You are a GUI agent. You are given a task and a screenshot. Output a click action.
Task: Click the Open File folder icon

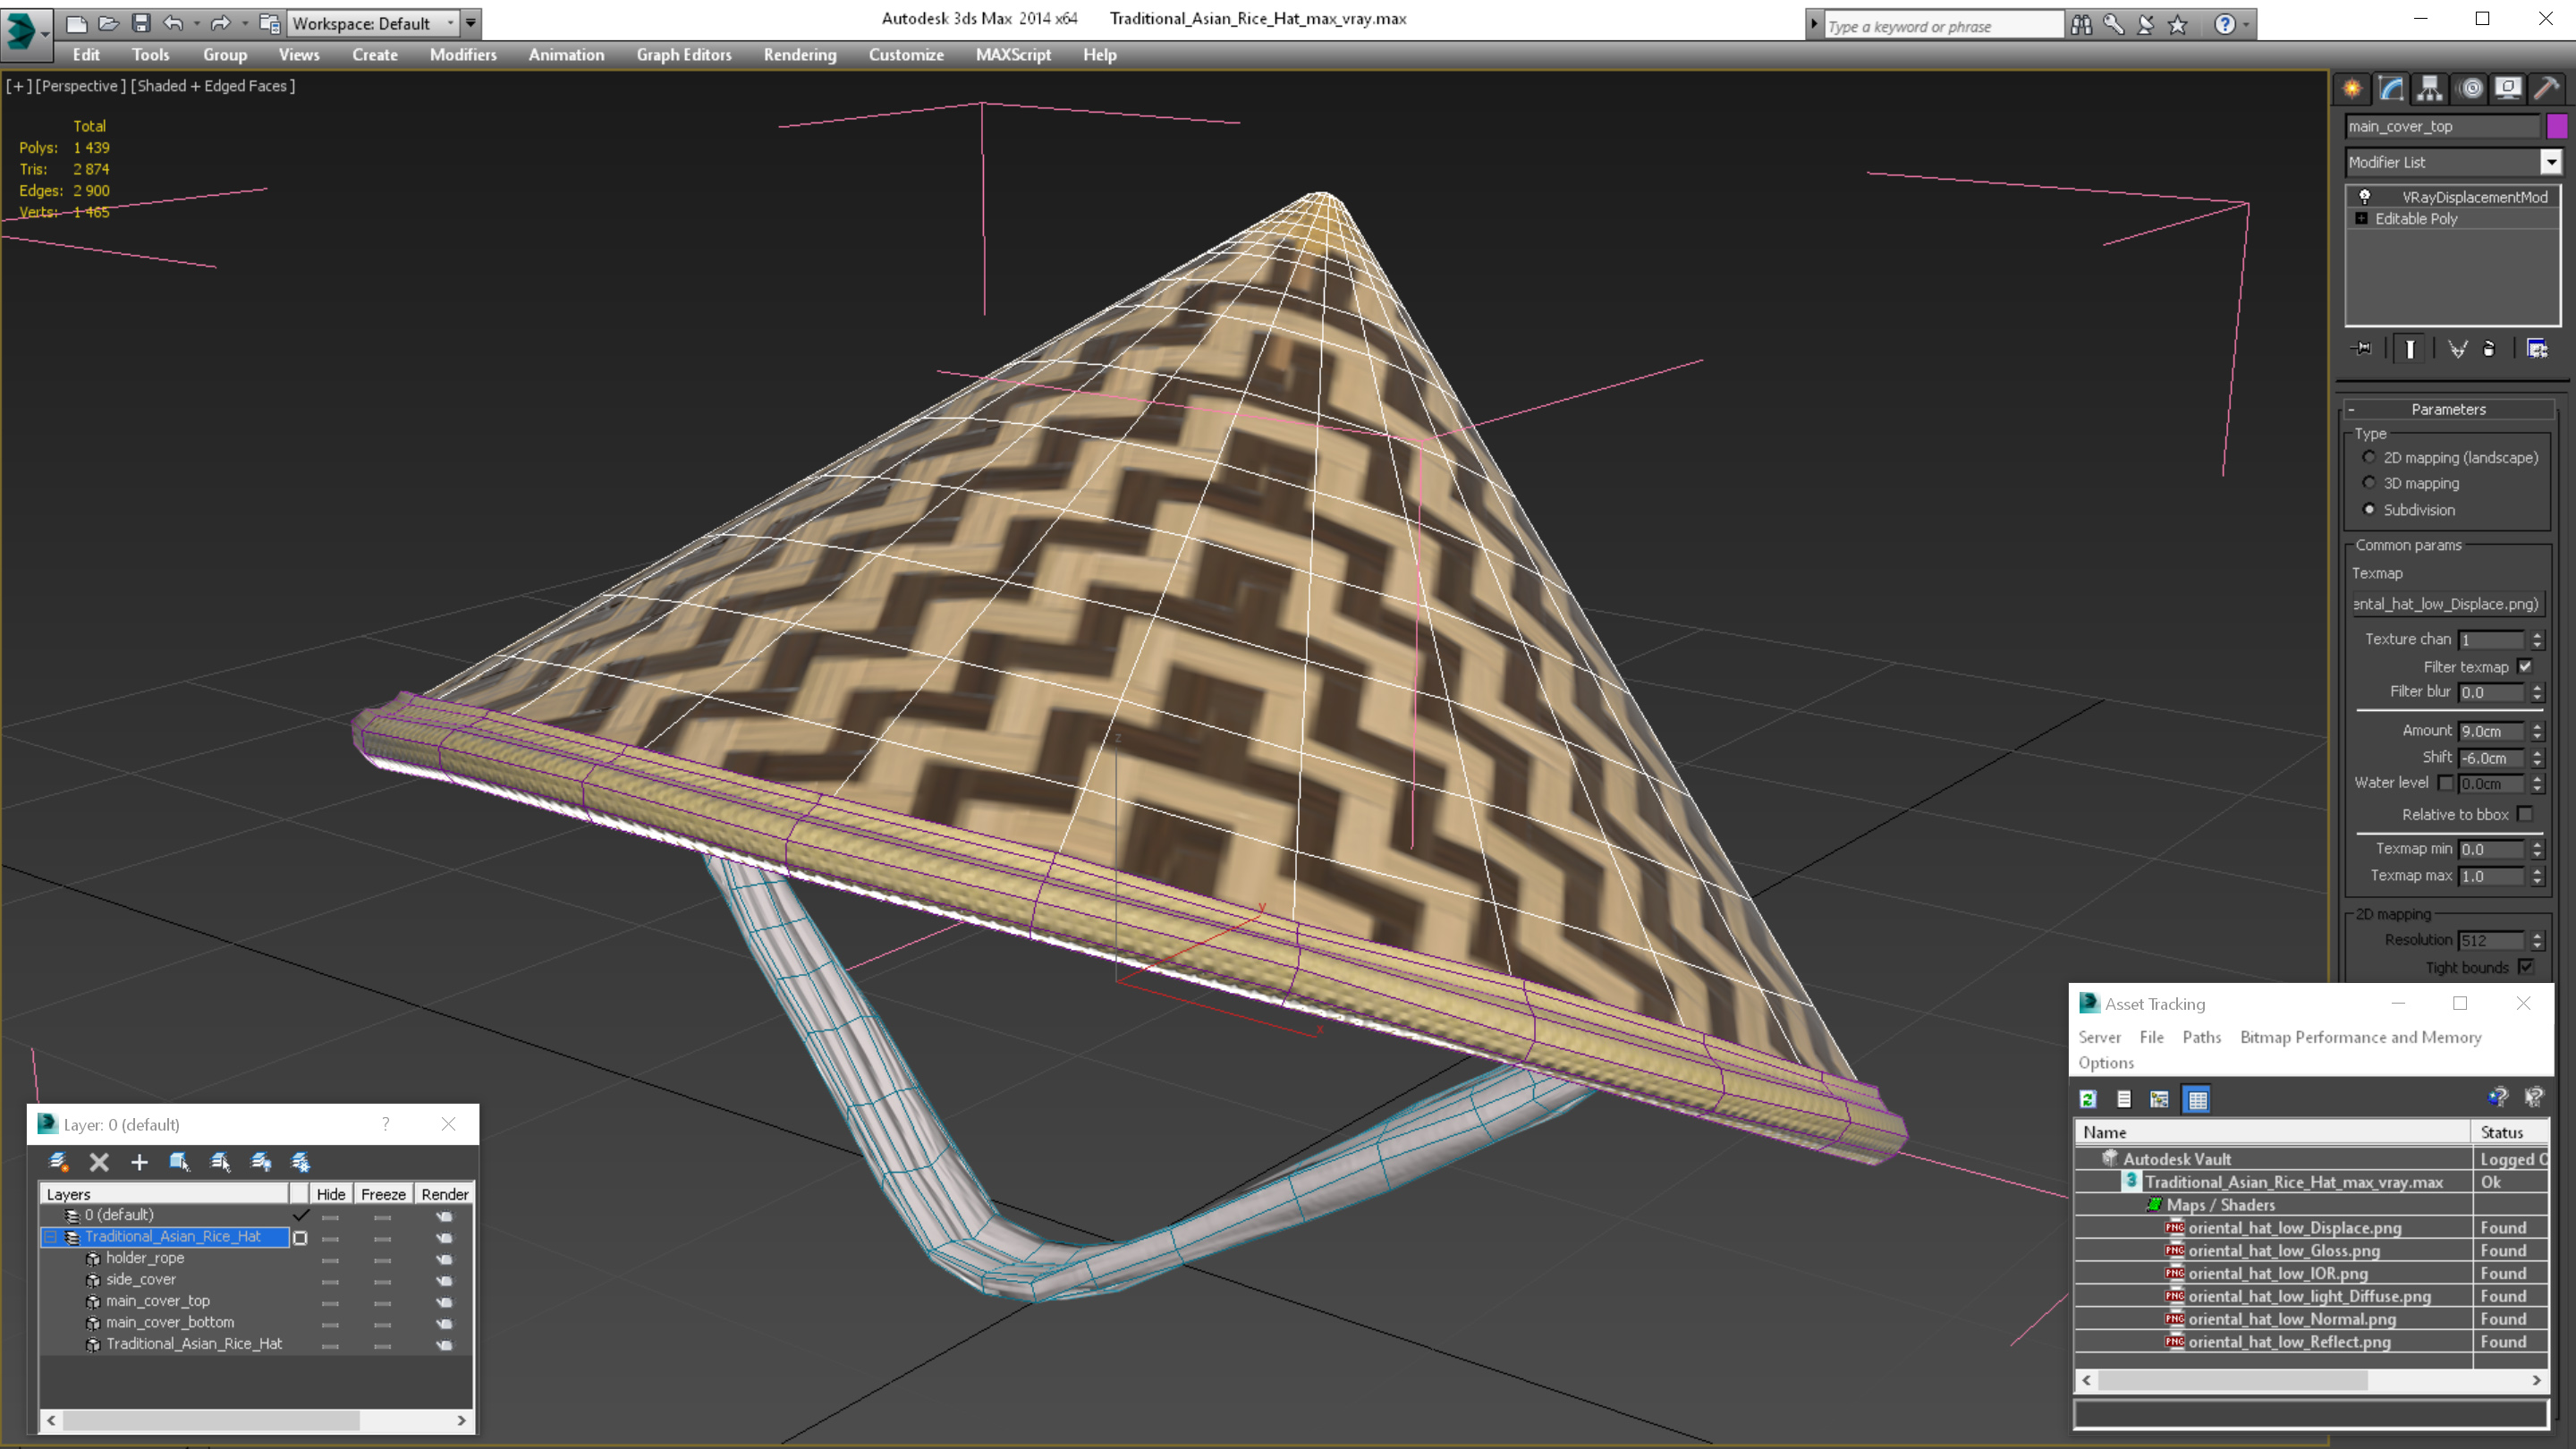(108, 23)
